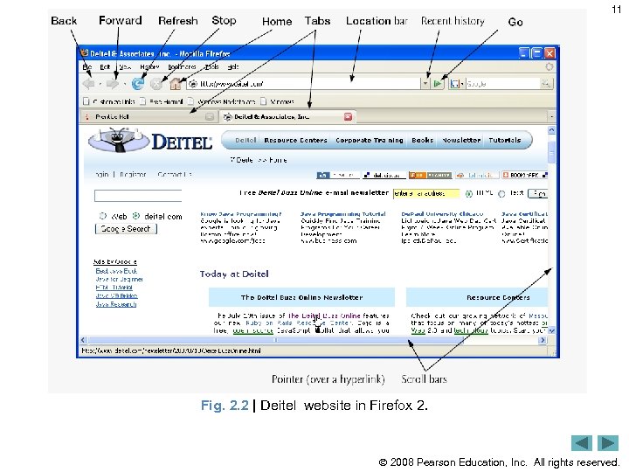Click the vertical scrollbar down arrow
629x472 pixels.
point(551,330)
